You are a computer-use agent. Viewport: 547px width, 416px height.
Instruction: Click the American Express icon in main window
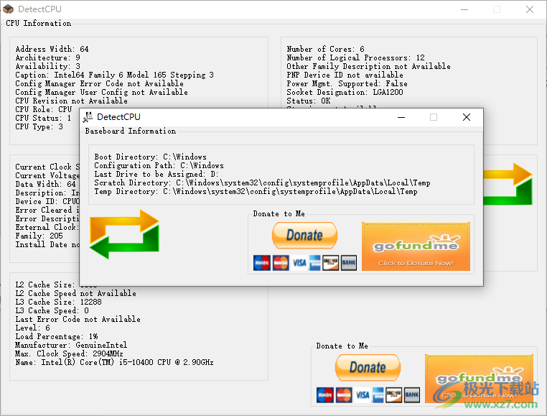pyautogui.click(x=378, y=394)
